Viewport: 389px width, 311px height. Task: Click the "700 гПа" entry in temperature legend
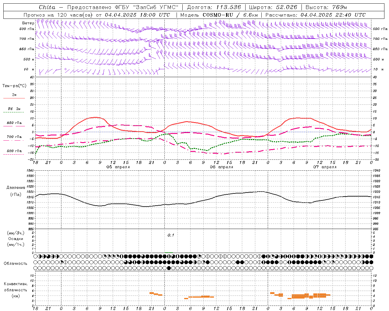pyautogui.click(x=14, y=137)
